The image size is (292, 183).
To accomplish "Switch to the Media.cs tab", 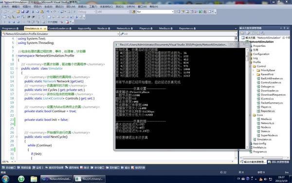I will pyautogui.click(x=165, y=28).
